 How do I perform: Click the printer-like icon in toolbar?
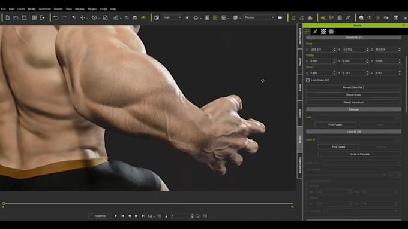pyautogui.click(x=310, y=17)
